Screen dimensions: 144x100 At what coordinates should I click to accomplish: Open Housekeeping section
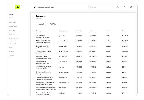13,26
